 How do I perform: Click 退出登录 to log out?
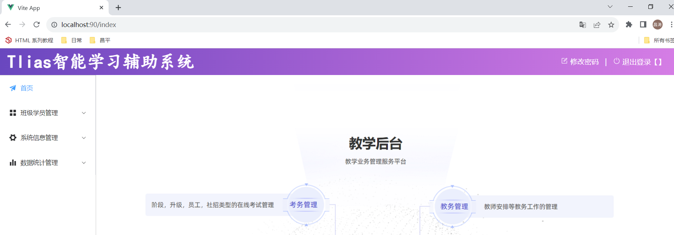636,62
